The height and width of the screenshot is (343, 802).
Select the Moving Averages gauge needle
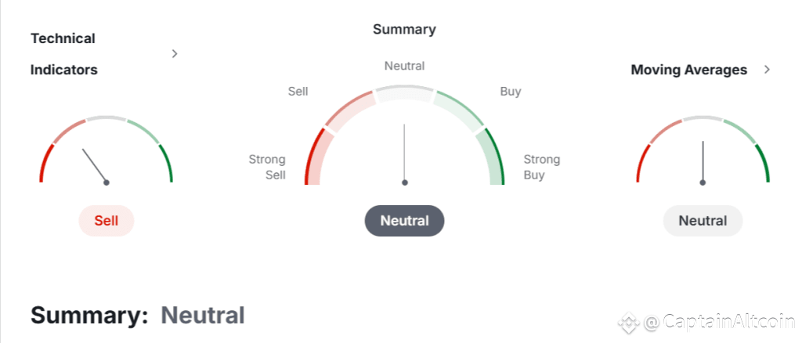coord(703,163)
